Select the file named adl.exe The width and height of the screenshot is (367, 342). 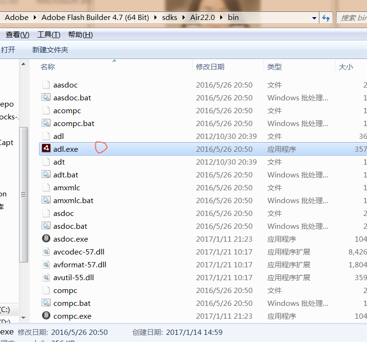(66, 149)
